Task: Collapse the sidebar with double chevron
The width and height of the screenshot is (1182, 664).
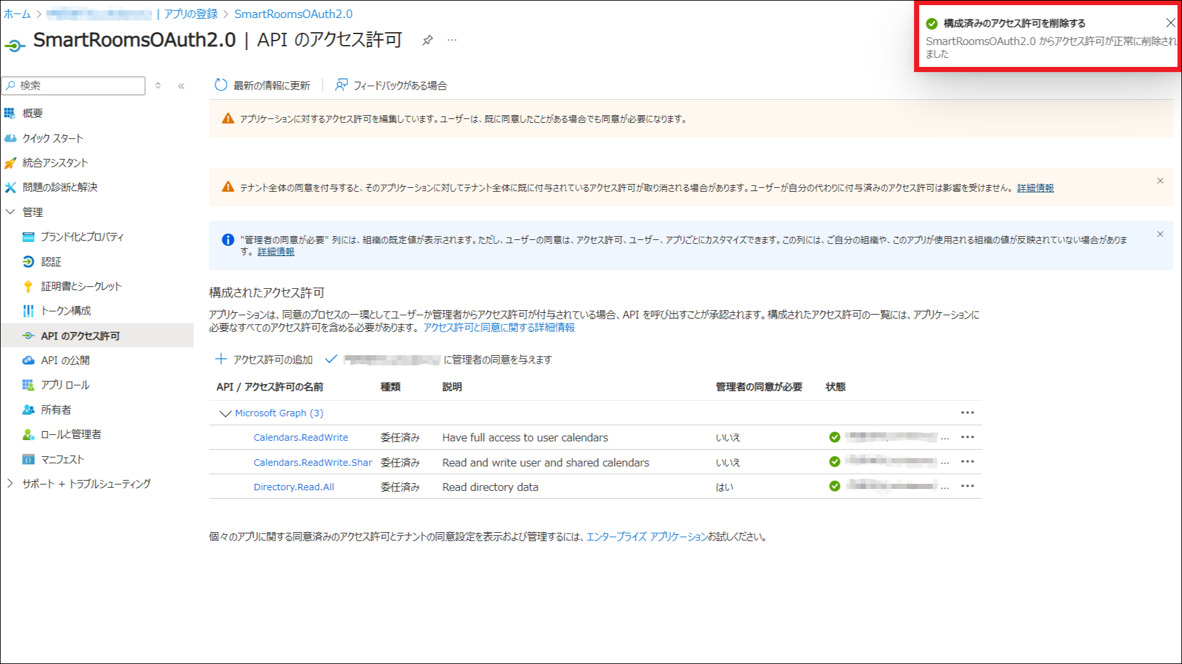Action: (182, 86)
